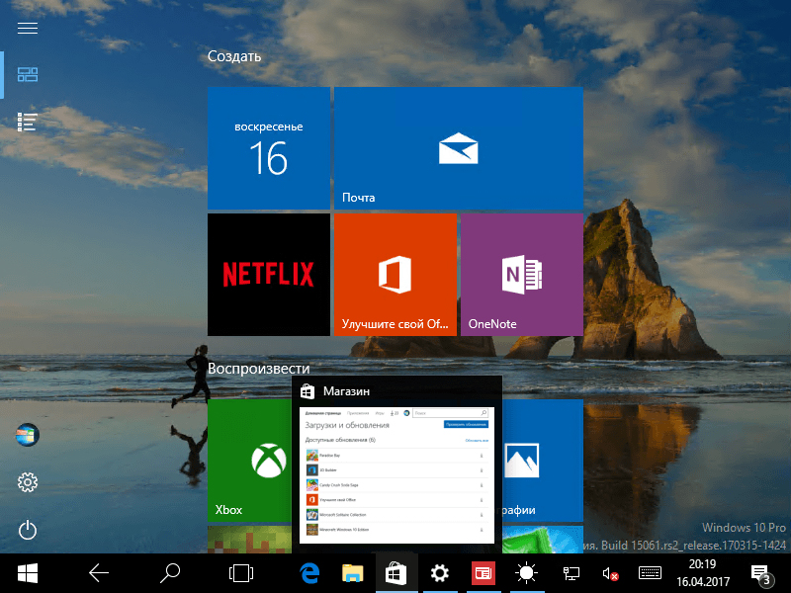Open Search from the taskbar magnifier
Viewport: 791px width, 593px height.
coord(170,573)
